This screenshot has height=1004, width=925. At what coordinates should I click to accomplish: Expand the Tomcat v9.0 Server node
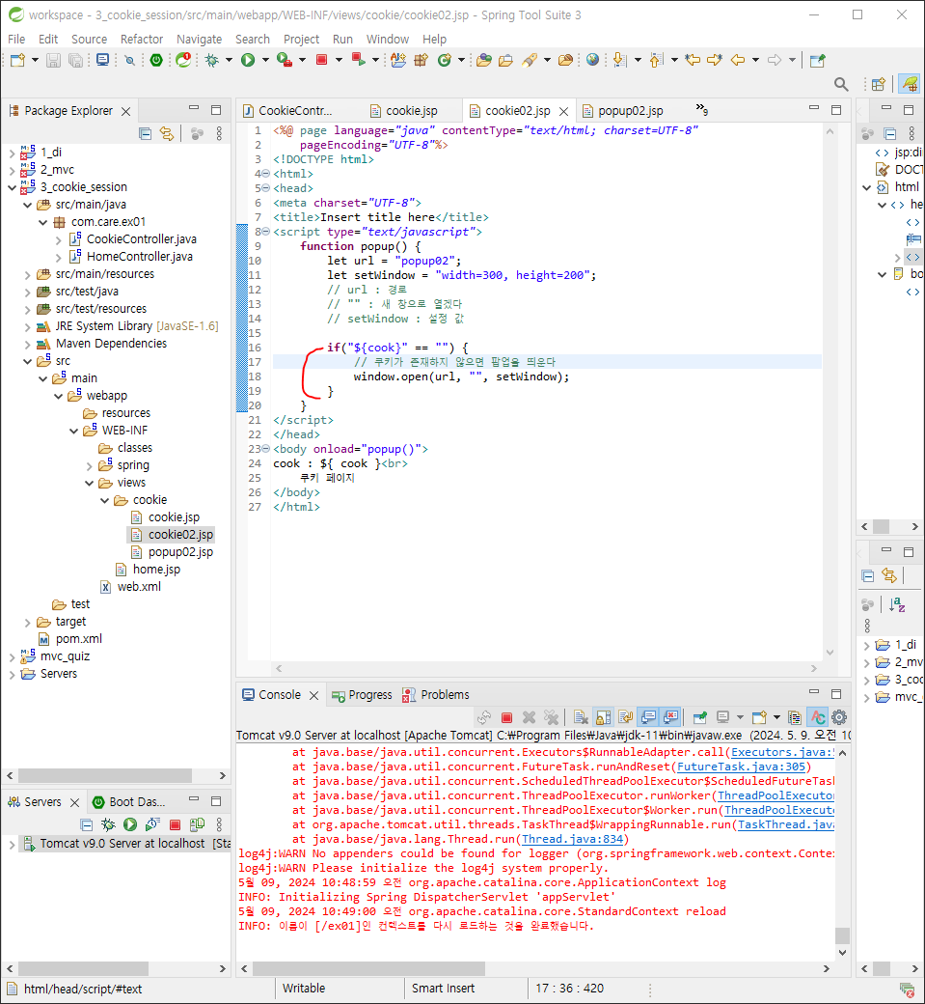(13, 845)
